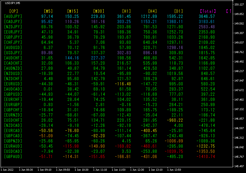
Task: Click the [AUDCHF] row label
Action: click(13, 58)
